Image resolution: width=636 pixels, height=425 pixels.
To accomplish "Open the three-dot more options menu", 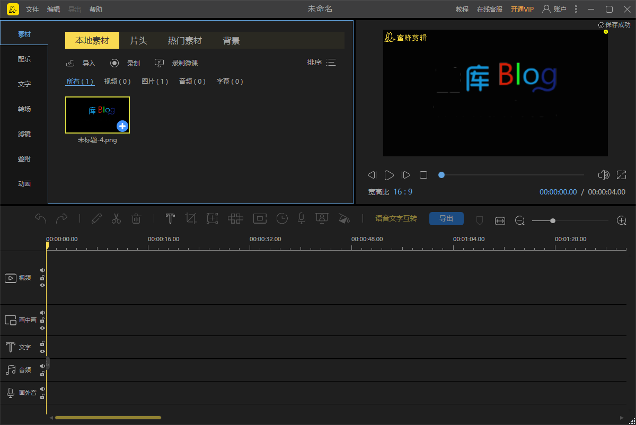I will pos(576,9).
